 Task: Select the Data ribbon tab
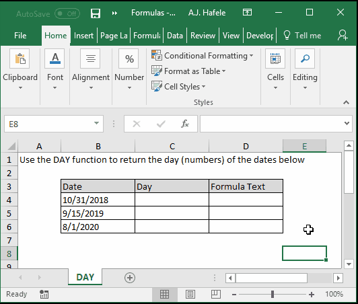pyautogui.click(x=175, y=36)
